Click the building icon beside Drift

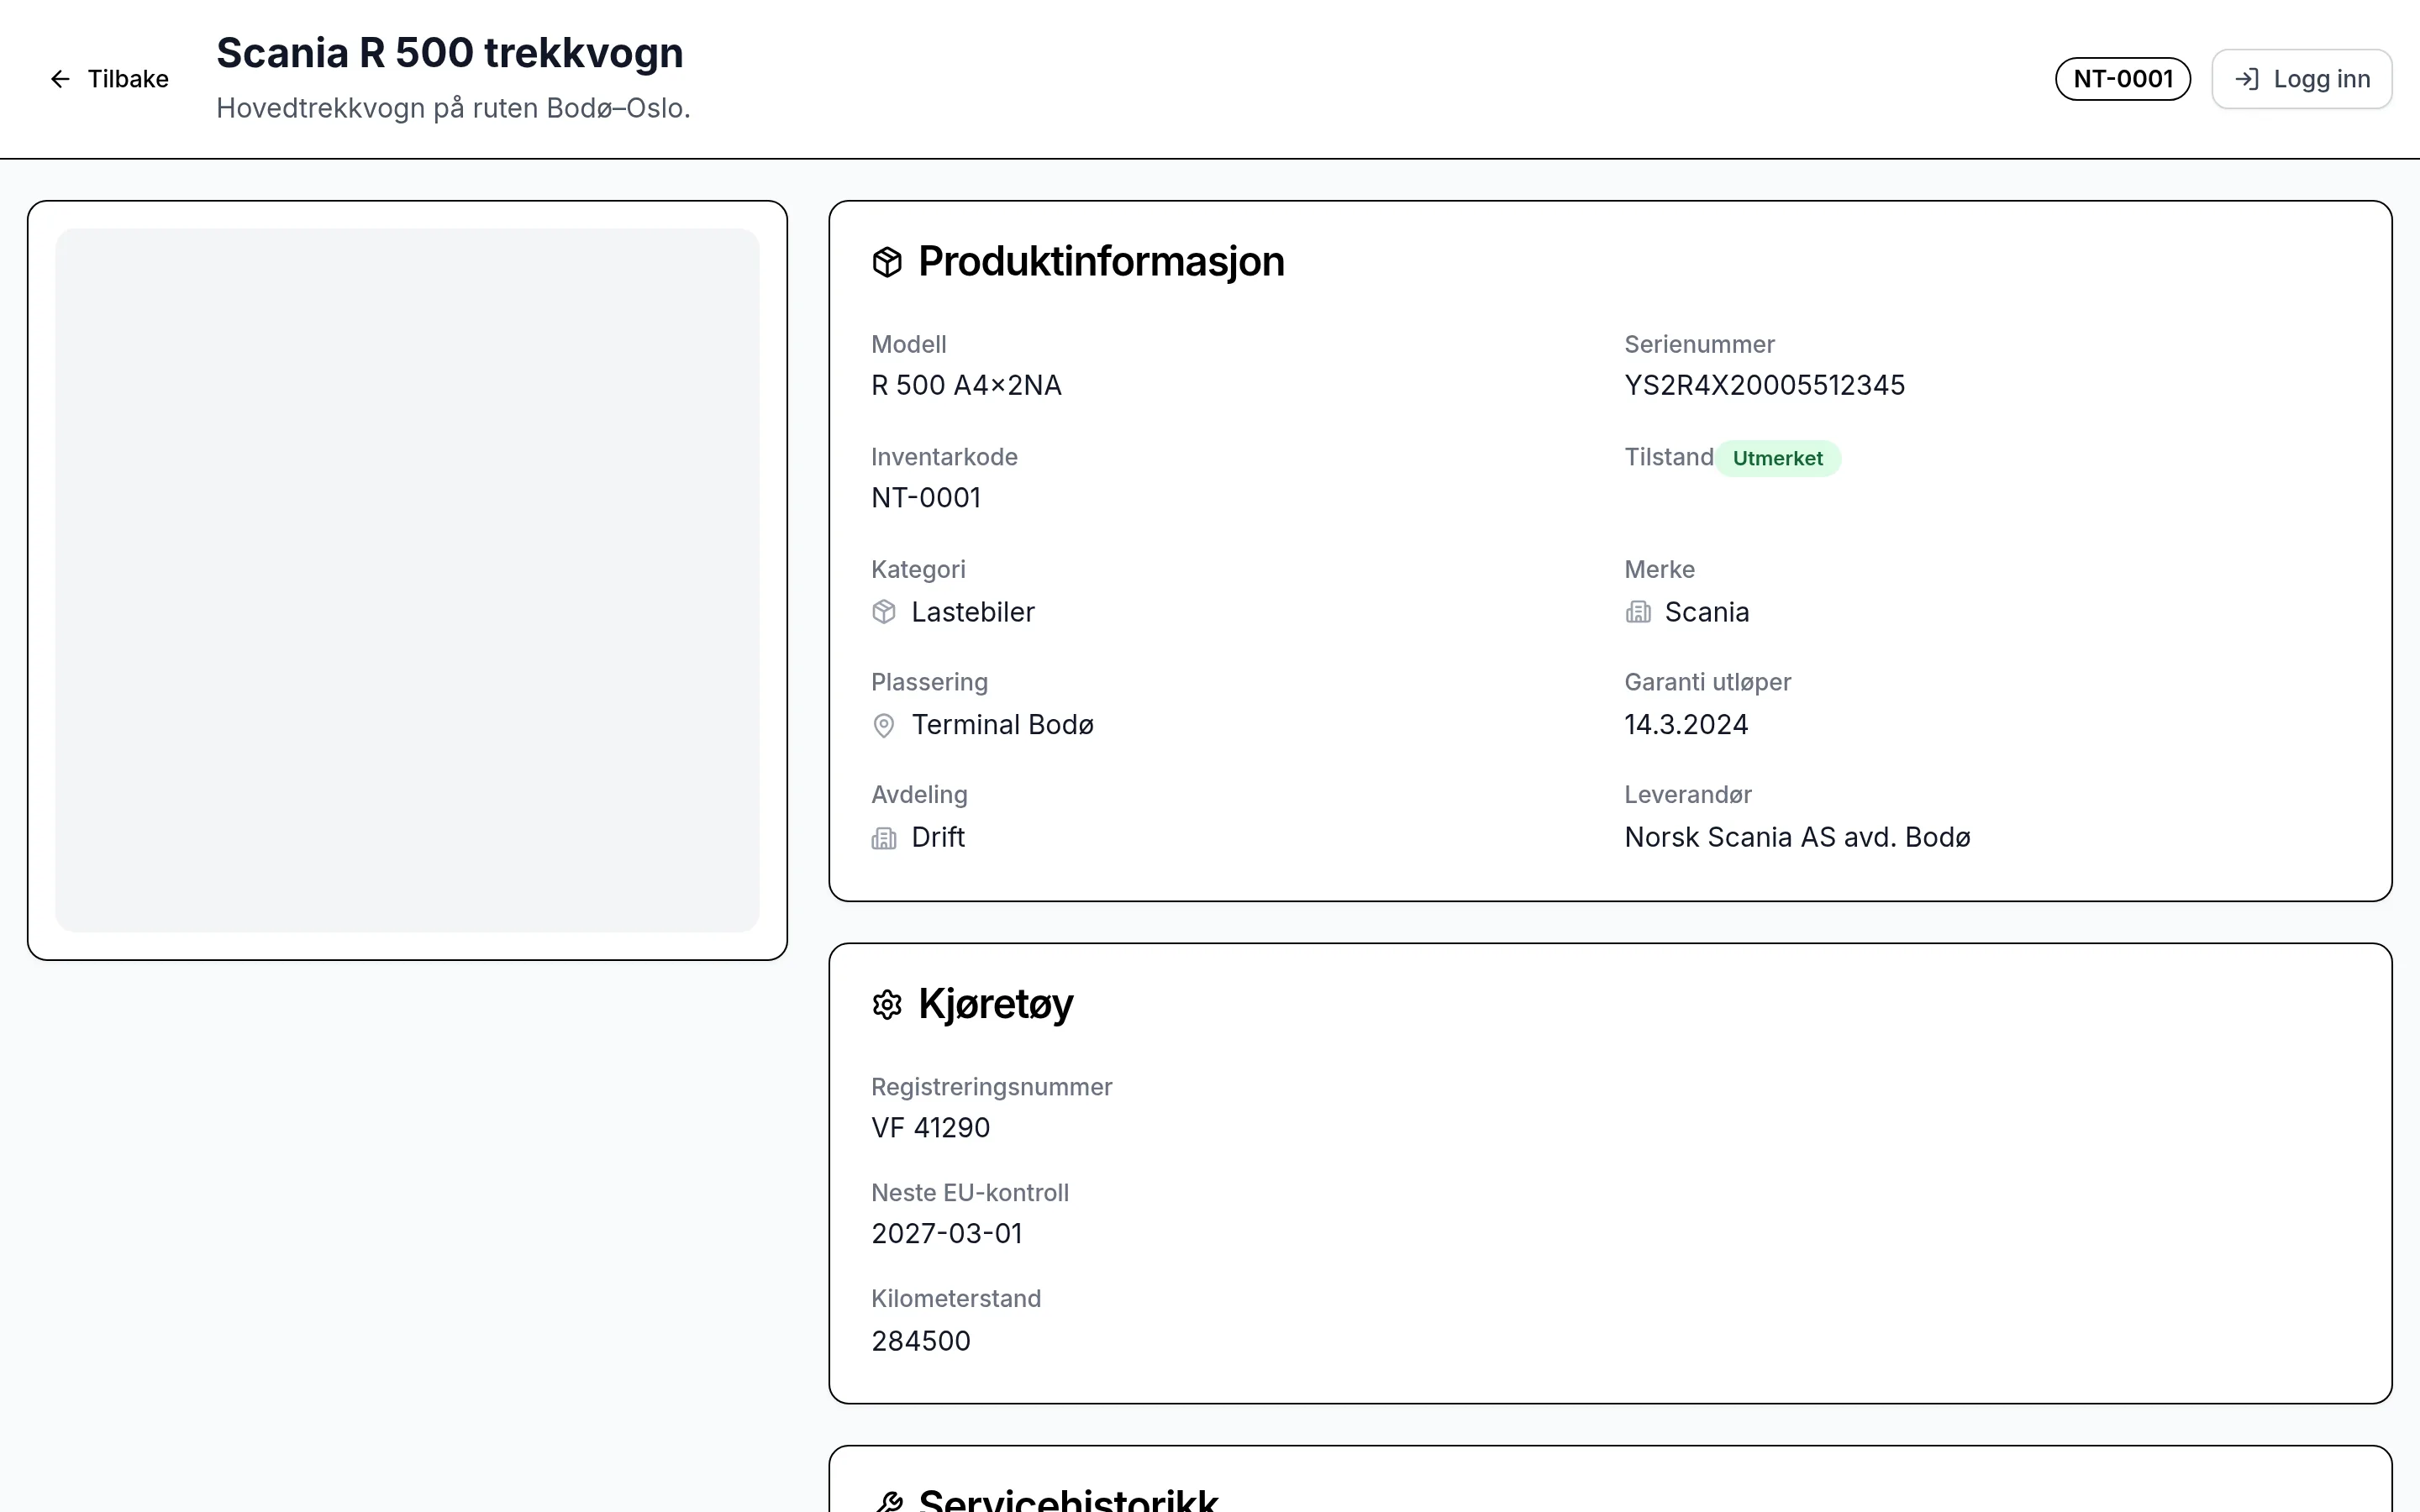[x=884, y=838]
